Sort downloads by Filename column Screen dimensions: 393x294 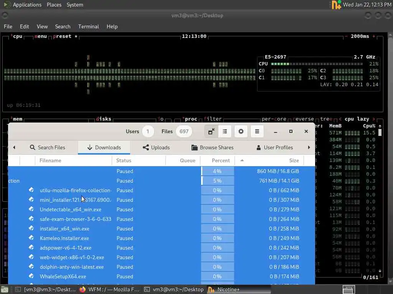73,160
